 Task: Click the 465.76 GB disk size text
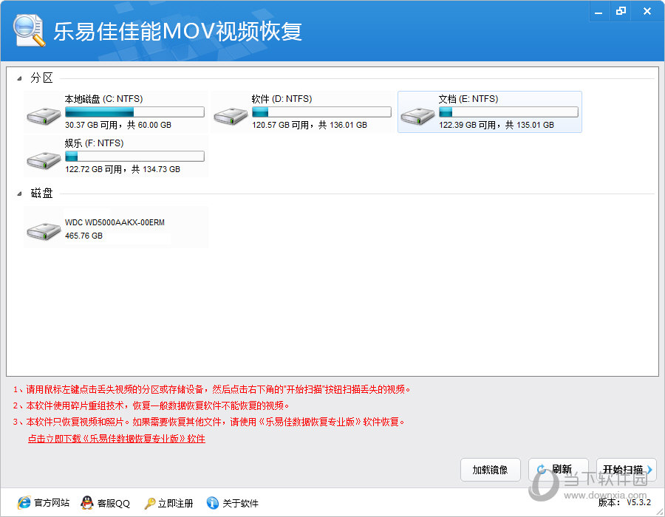pyautogui.click(x=83, y=236)
